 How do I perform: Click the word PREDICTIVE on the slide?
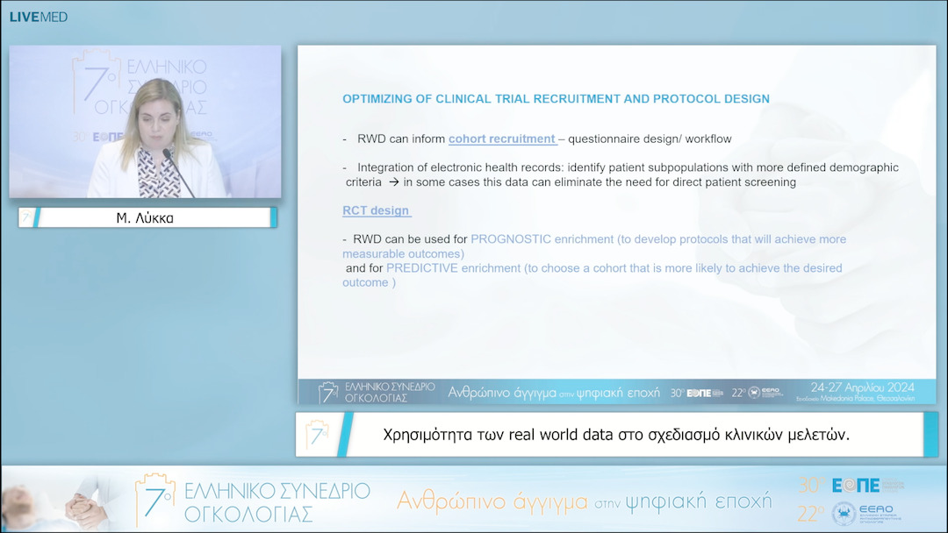pyautogui.click(x=422, y=268)
